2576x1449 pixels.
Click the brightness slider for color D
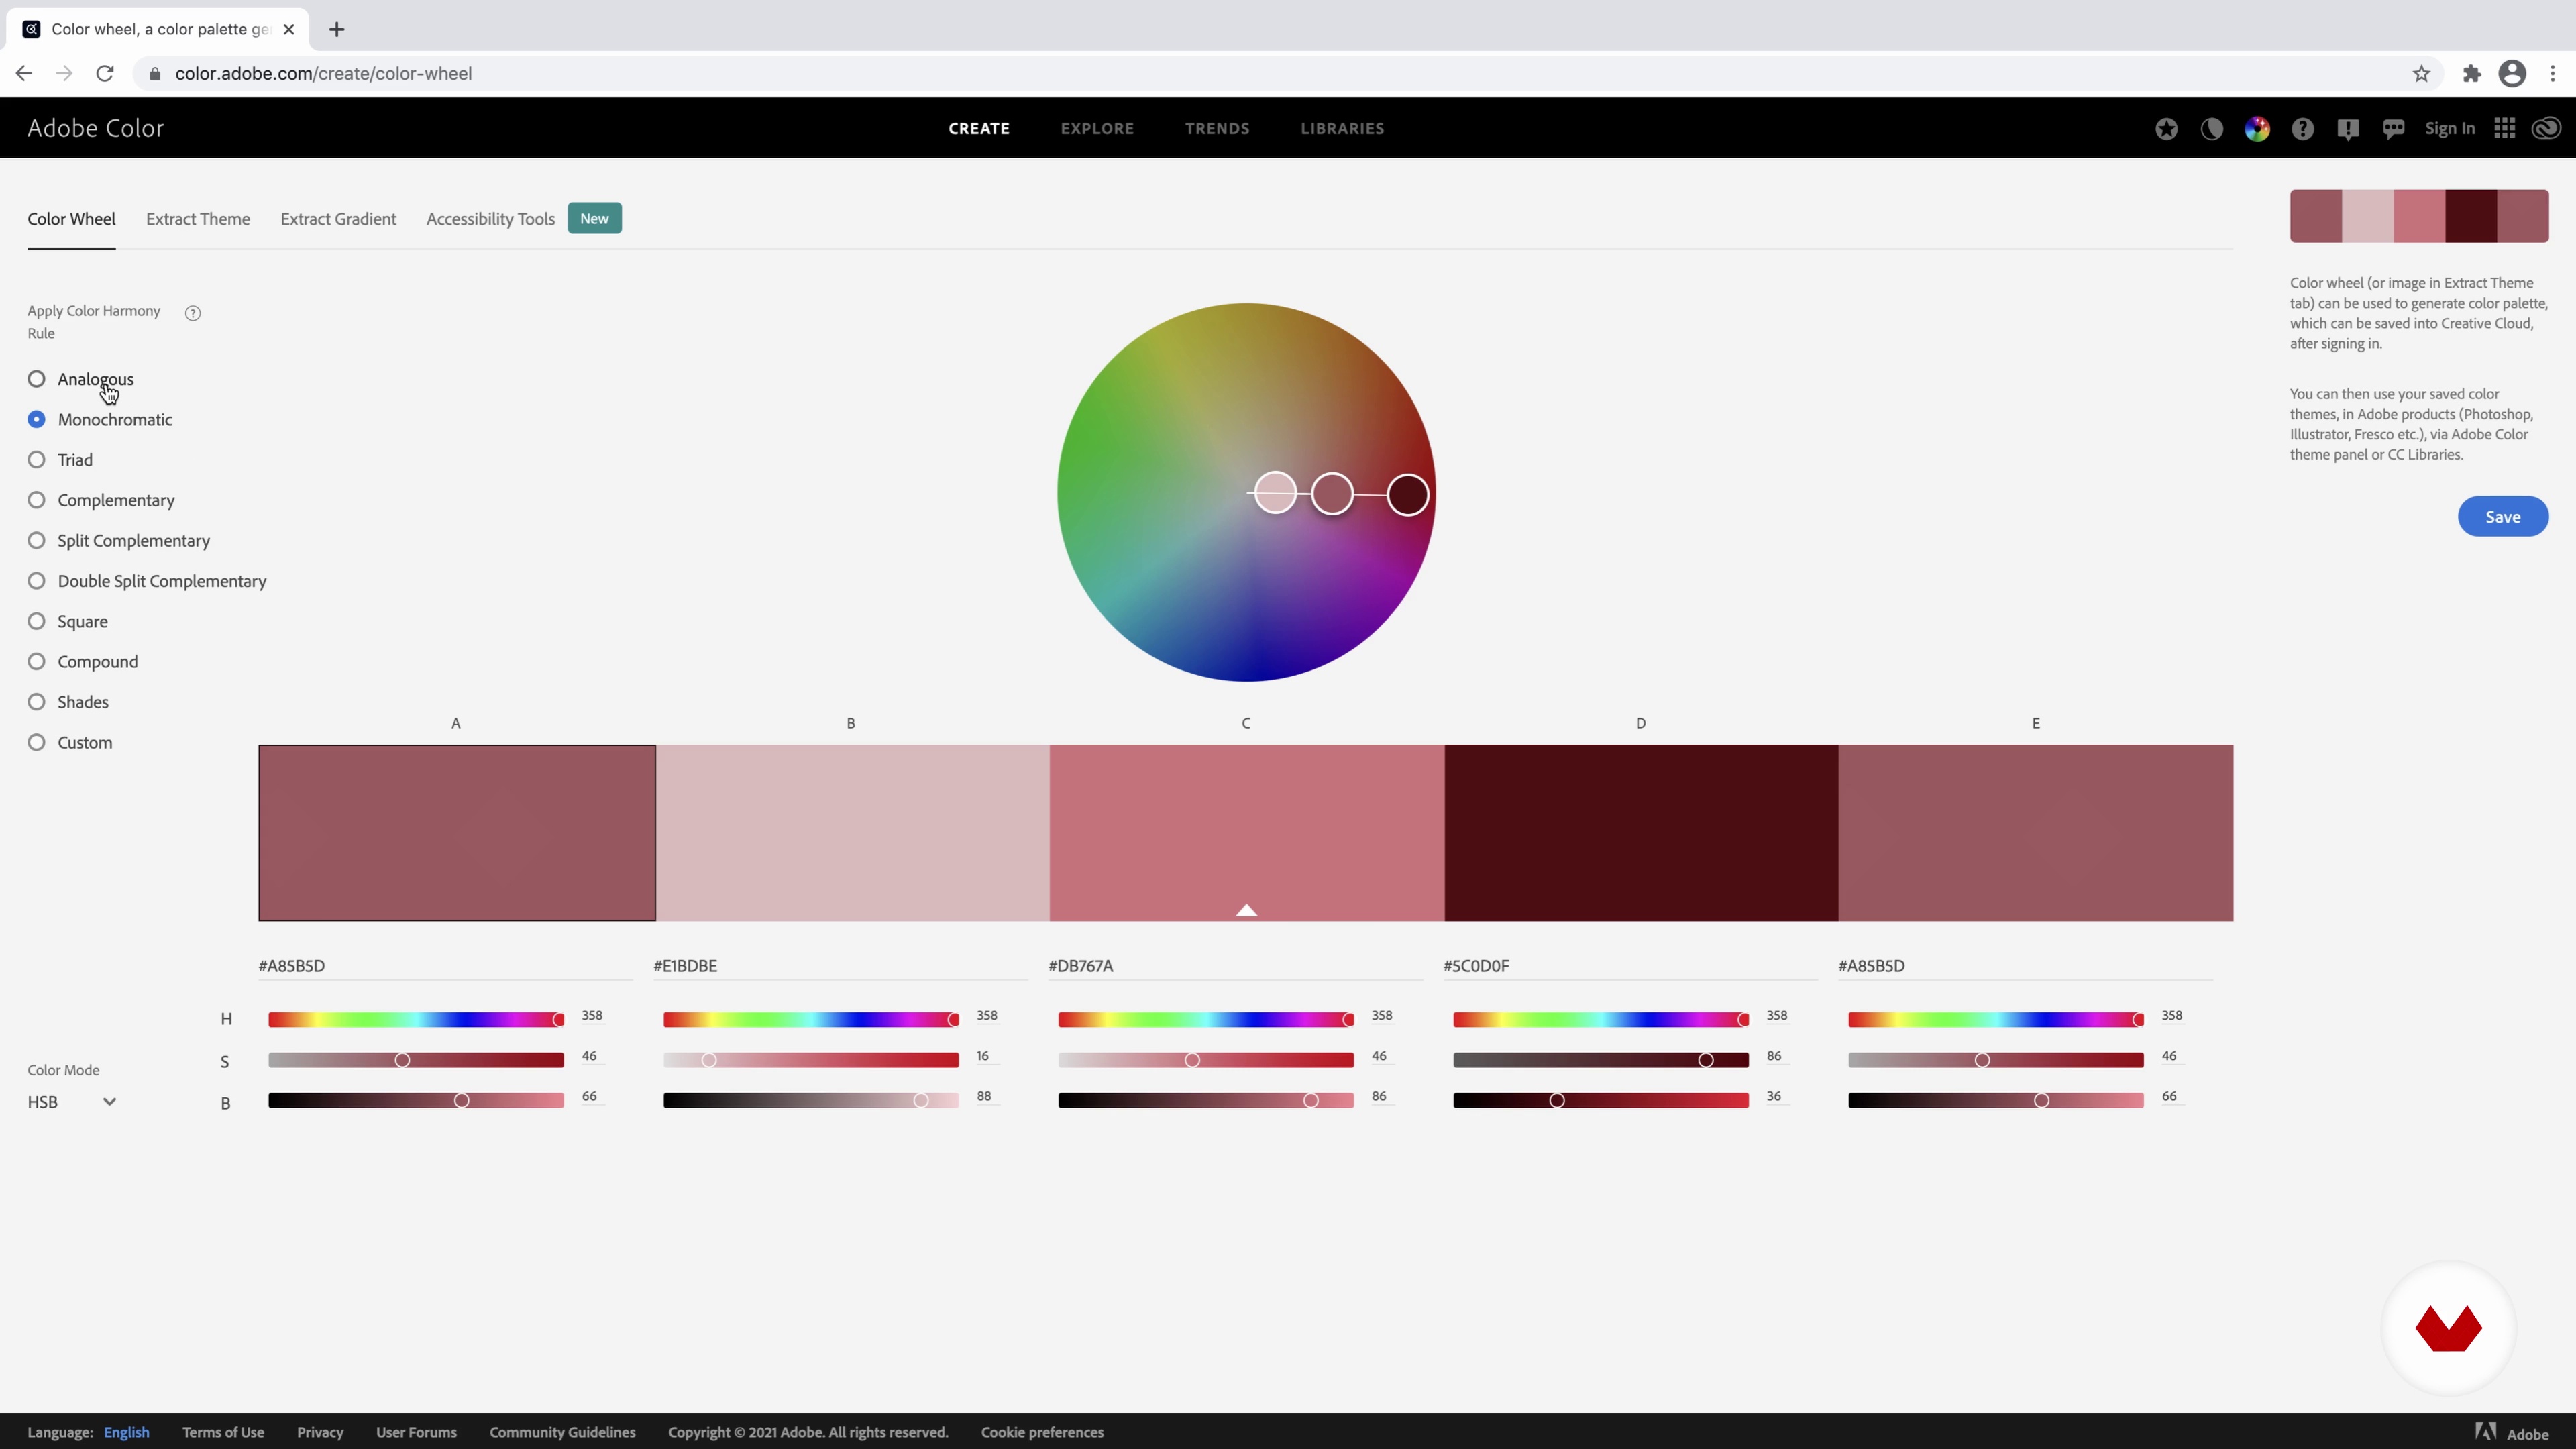pos(1601,1101)
